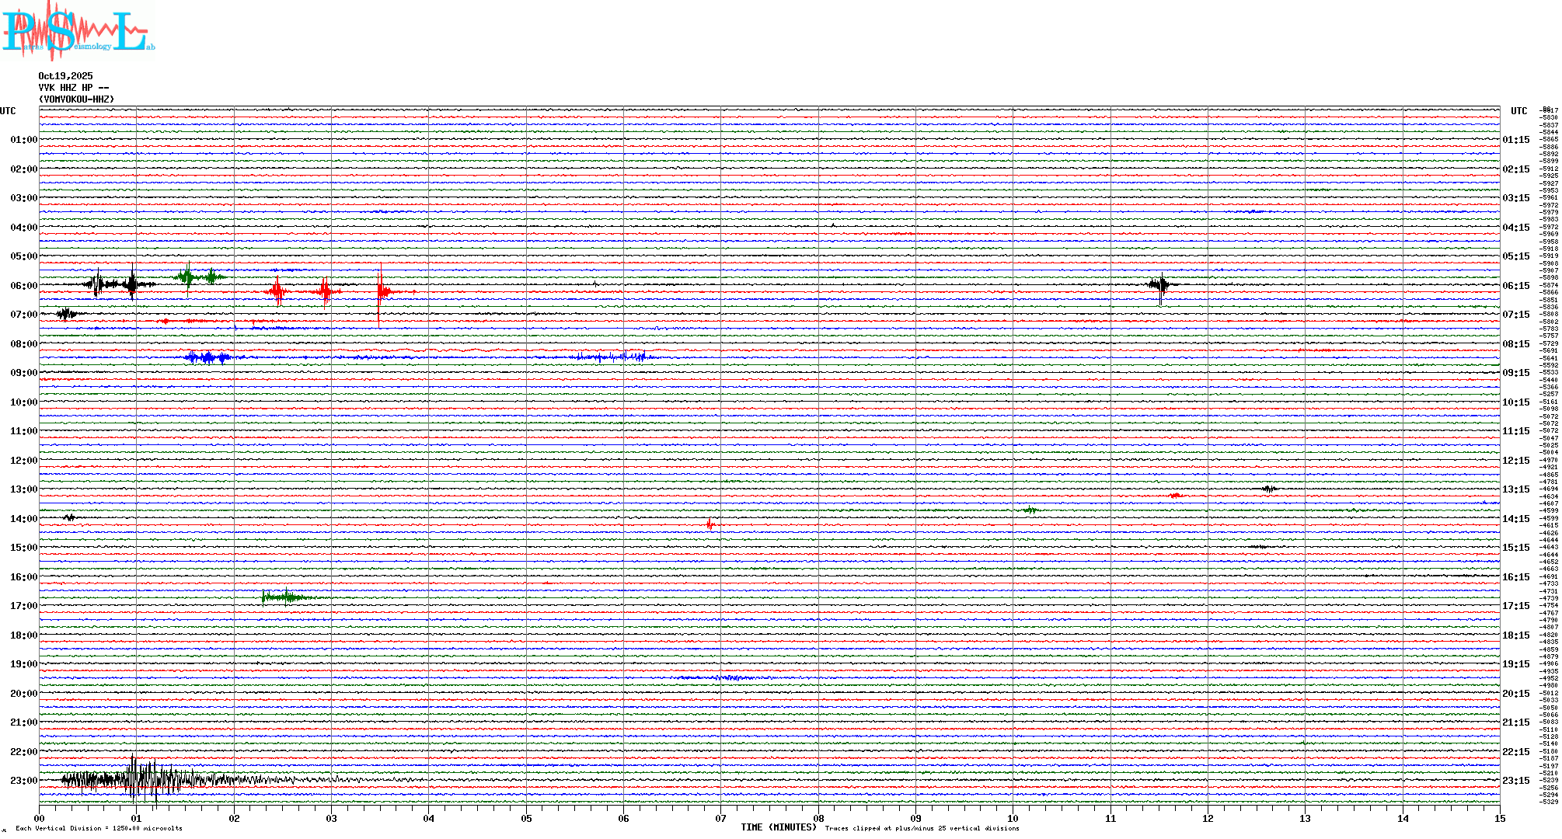Click the small red event near minute 07

[x=710, y=525]
